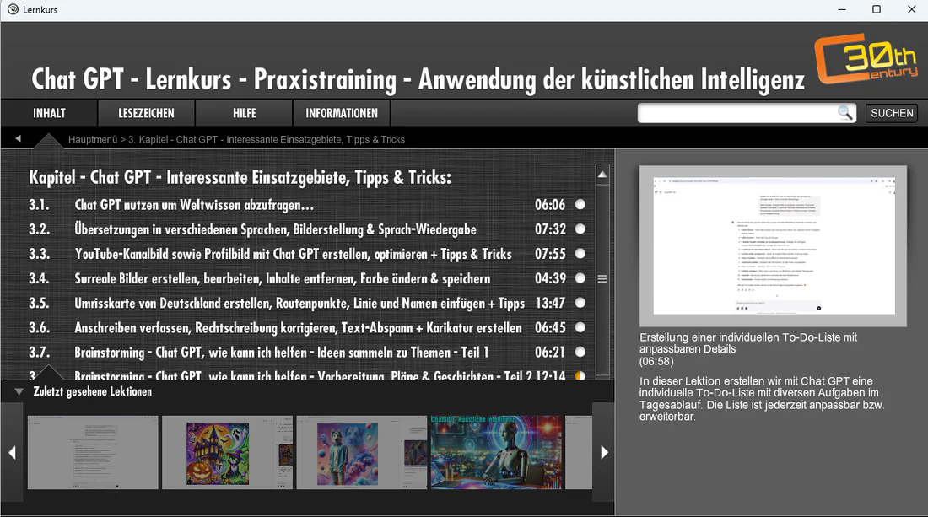Collapse the 'Zuletzt gesehene Lektionen' panel
The image size is (928, 517).
coord(19,392)
